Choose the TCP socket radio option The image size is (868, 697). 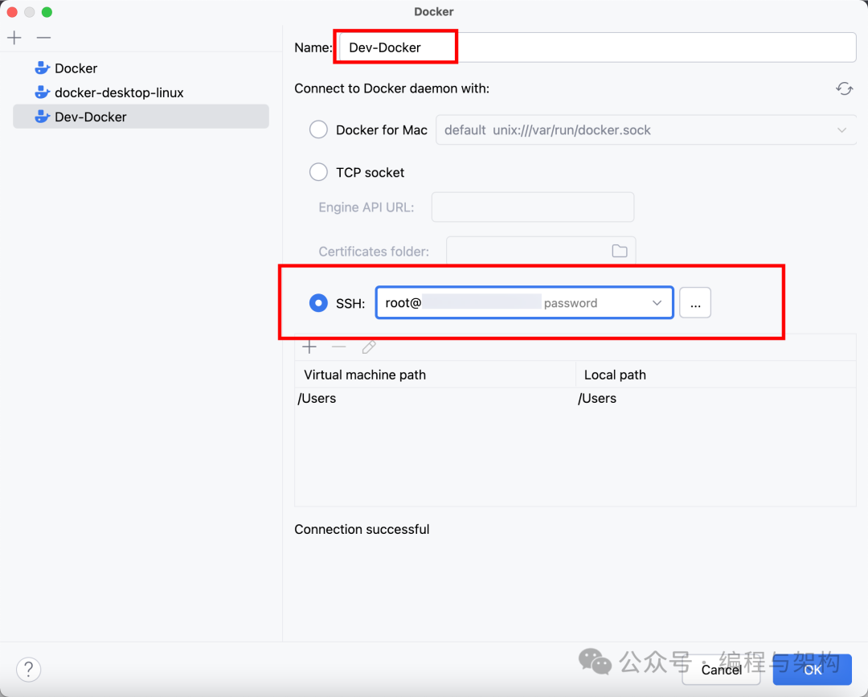(318, 172)
